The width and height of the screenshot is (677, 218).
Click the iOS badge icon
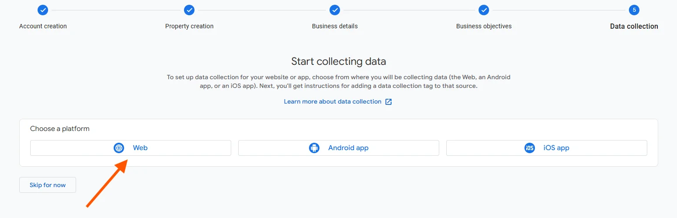point(530,148)
